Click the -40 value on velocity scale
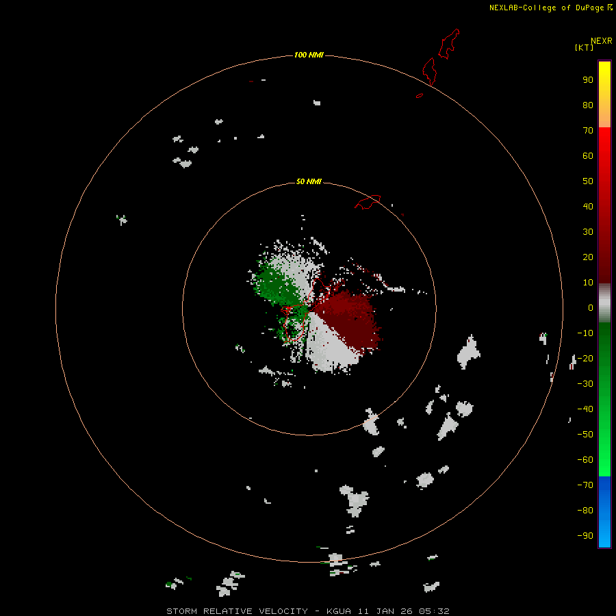Image resolution: width=616 pixels, height=616 pixels. (585, 409)
